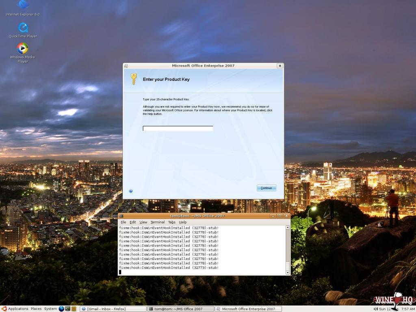This screenshot has width=416, height=312.
Task: Click Continue in the Office setup dialog
Action: tap(266, 188)
